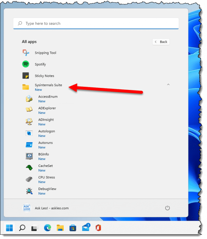Open the Autoruns blue icon
This screenshot has width=207, height=239.
[x=29, y=145]
